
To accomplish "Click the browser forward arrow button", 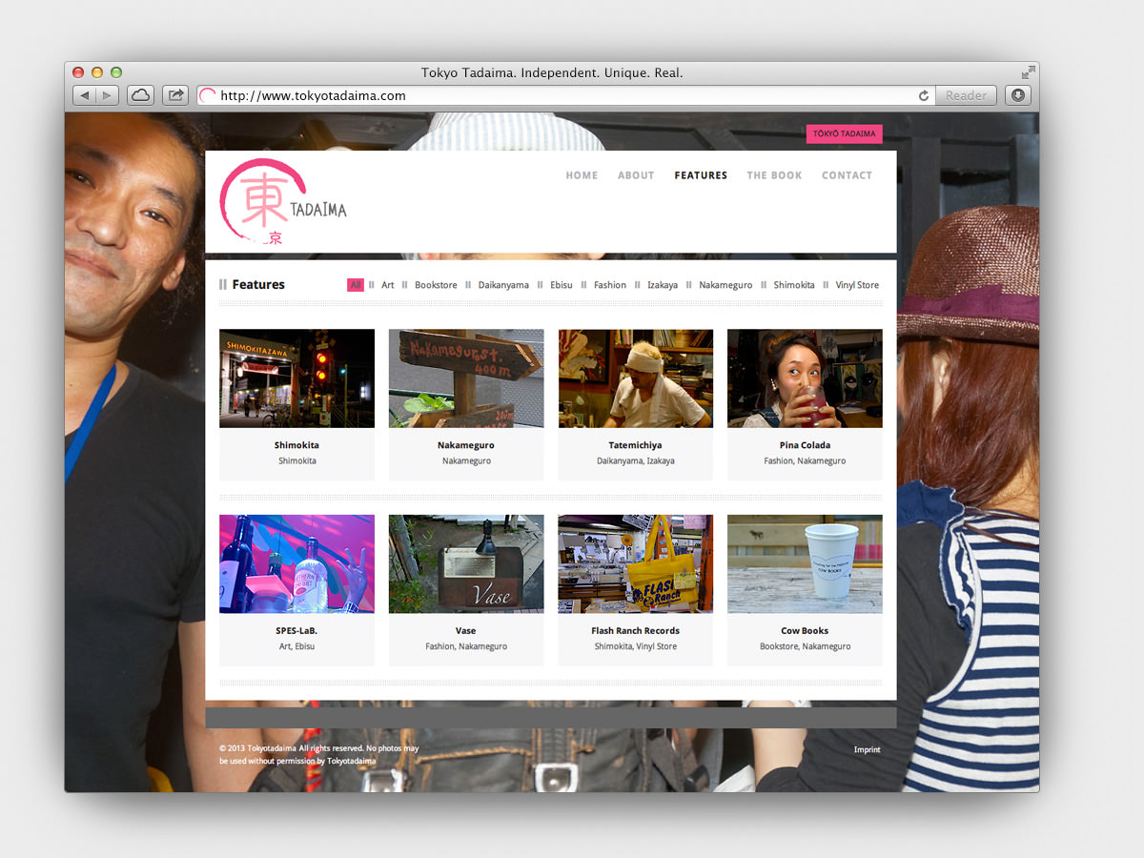I will tap(108, 95).
